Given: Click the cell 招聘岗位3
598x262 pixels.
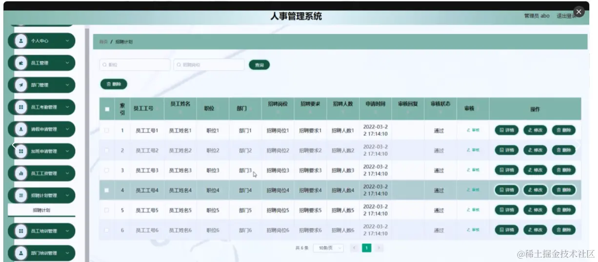Looking at the screenshot, I should click(x=278, y=170).
